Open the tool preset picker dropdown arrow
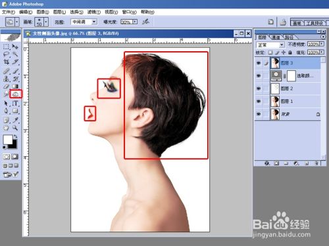Screen dimensions: 329x246 click(x=17, y=22)
